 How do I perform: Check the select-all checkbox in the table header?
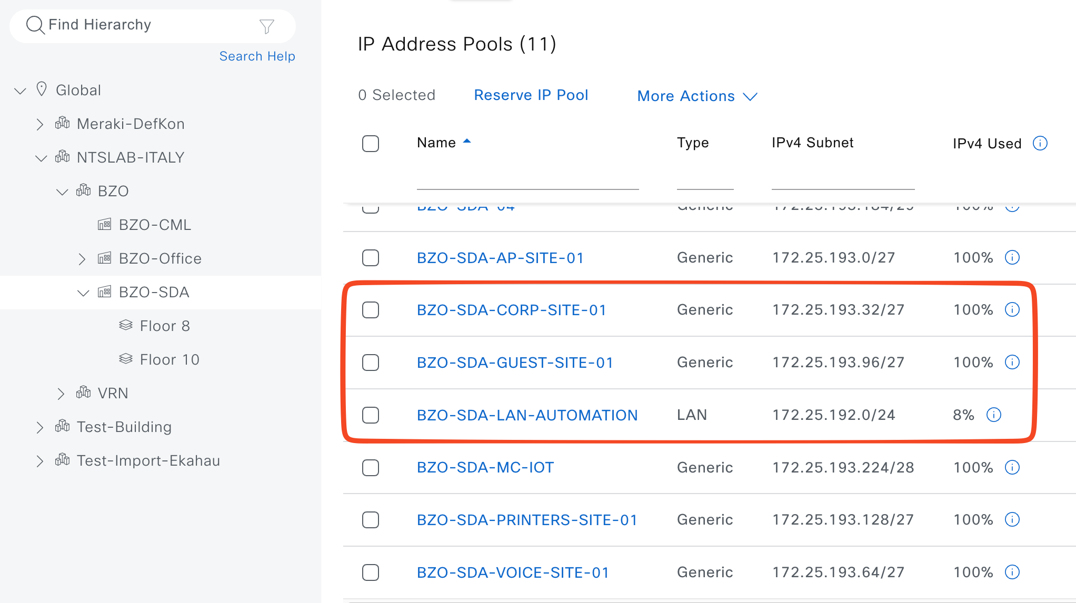pos(371,143)
